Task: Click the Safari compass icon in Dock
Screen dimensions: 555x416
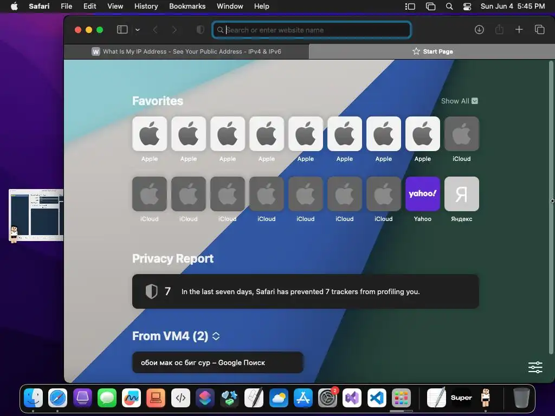Action: click(57, 398)
